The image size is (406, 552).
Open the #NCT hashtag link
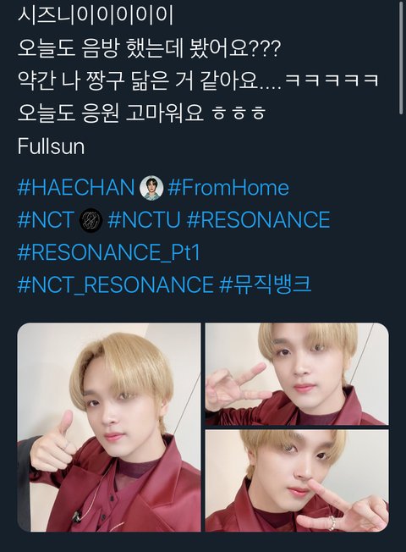(x=46, y=220)
